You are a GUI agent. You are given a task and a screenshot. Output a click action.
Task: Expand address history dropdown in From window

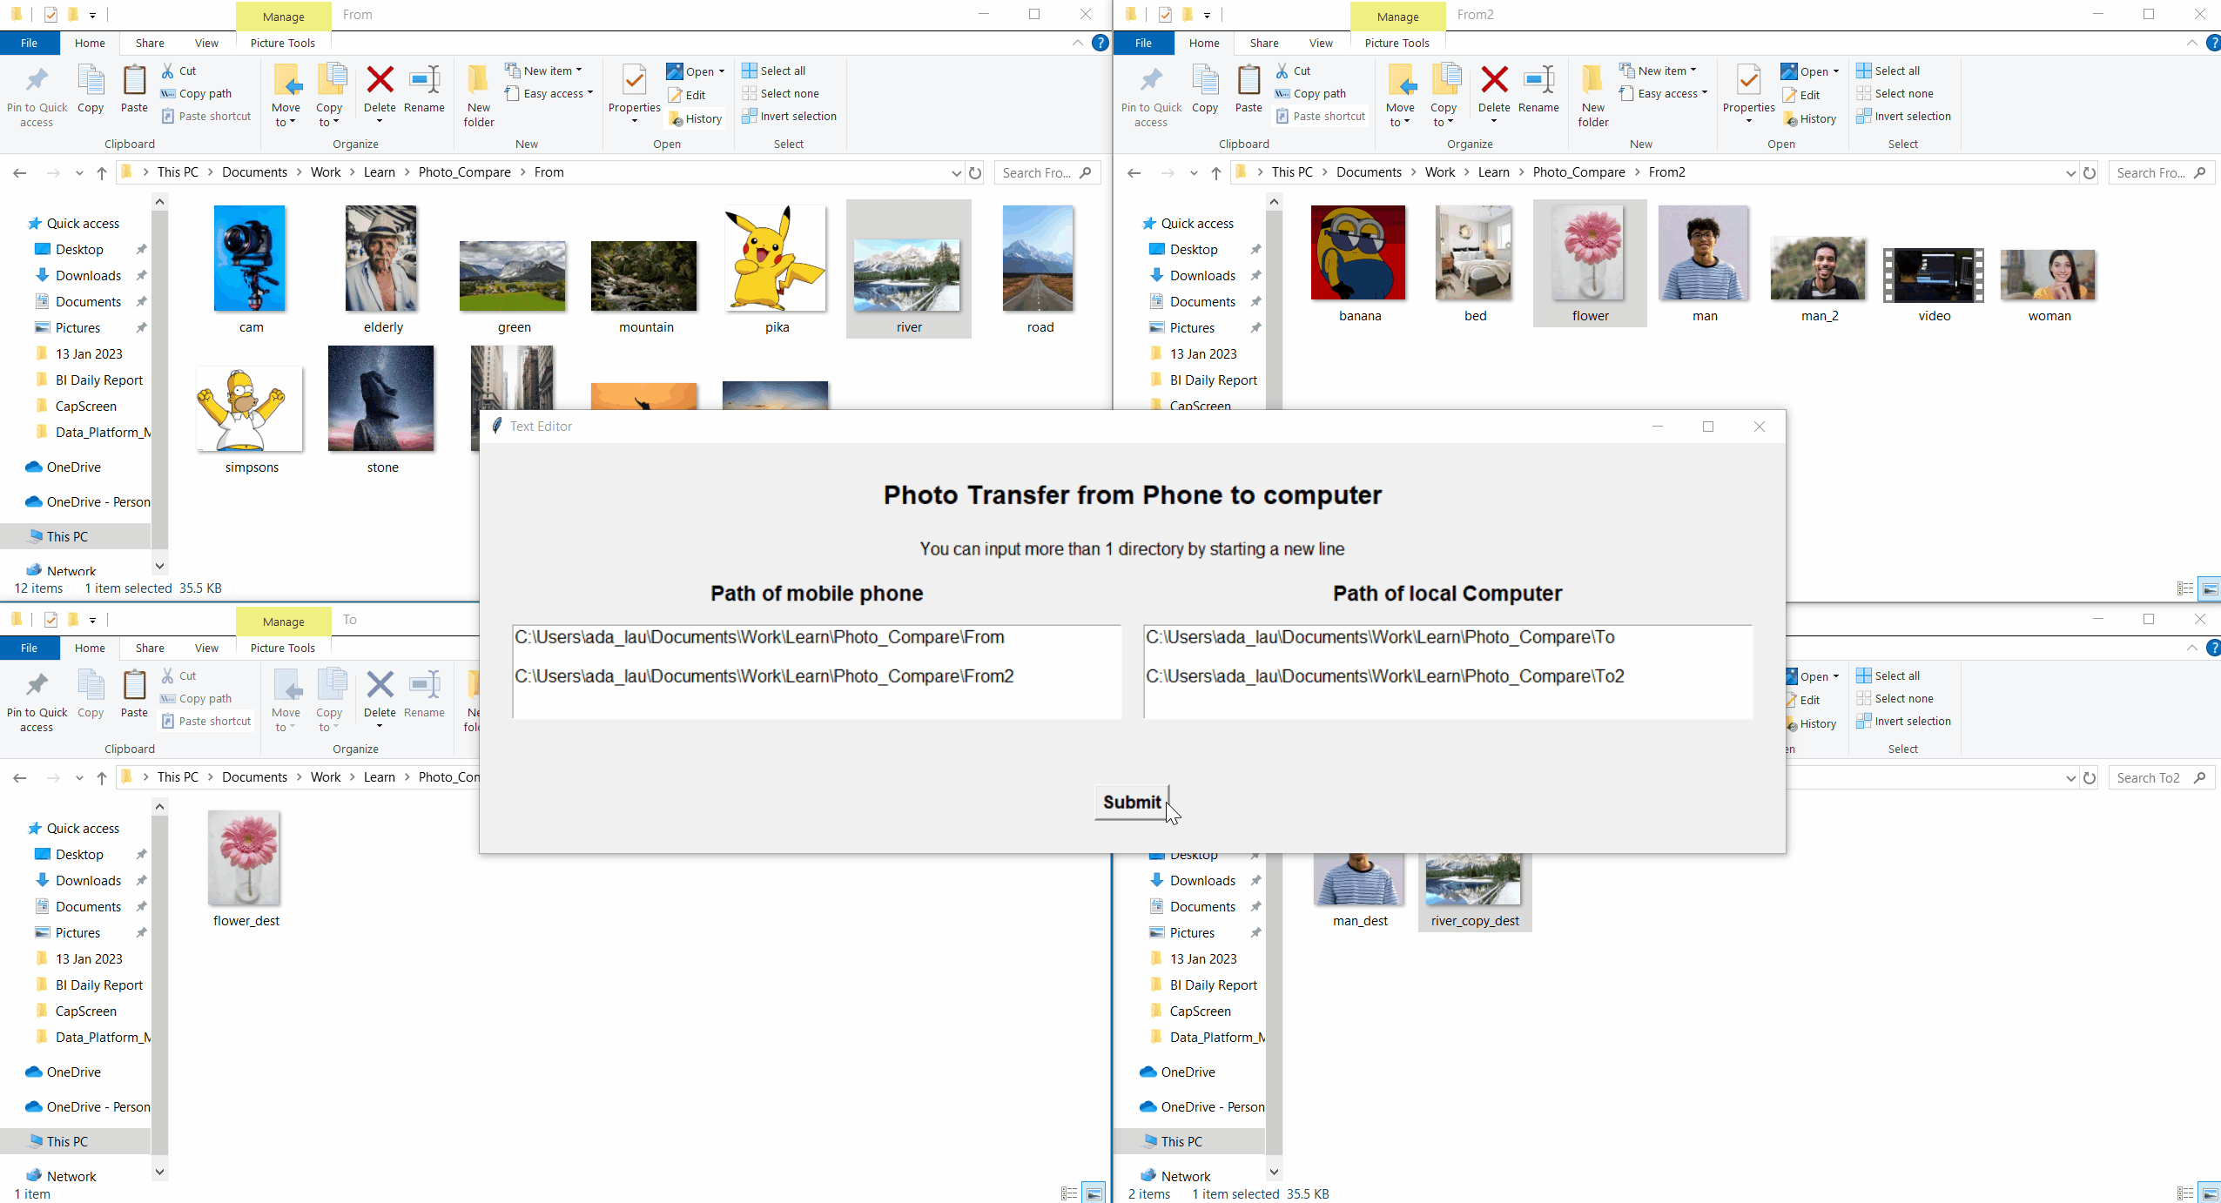pyautogui.click(x=956, y=172)
